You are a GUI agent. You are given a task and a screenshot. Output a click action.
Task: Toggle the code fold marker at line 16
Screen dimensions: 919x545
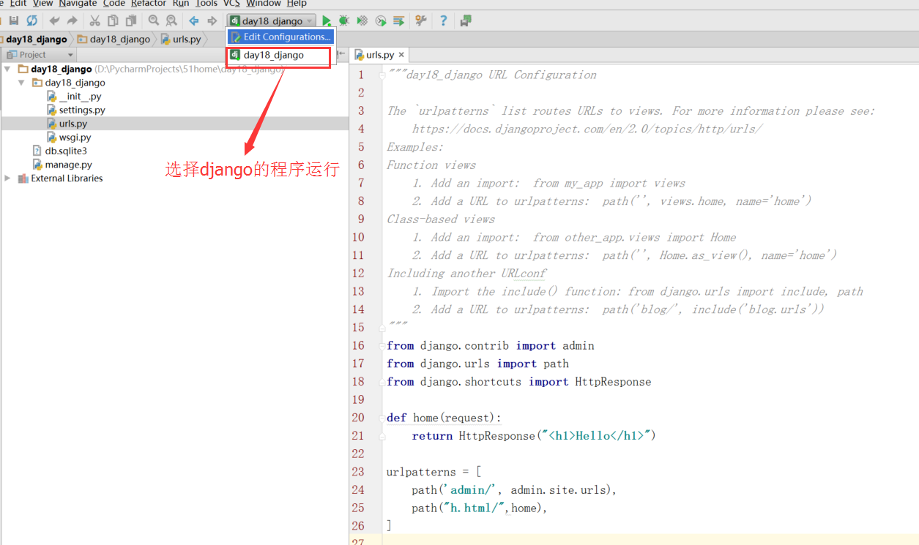click(x=382, y=345)
